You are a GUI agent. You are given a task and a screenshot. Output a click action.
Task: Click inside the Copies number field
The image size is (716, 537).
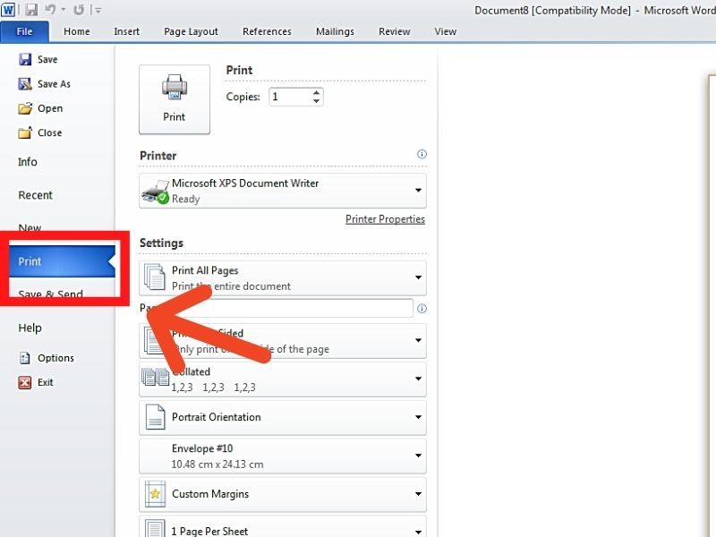(290, 97)
